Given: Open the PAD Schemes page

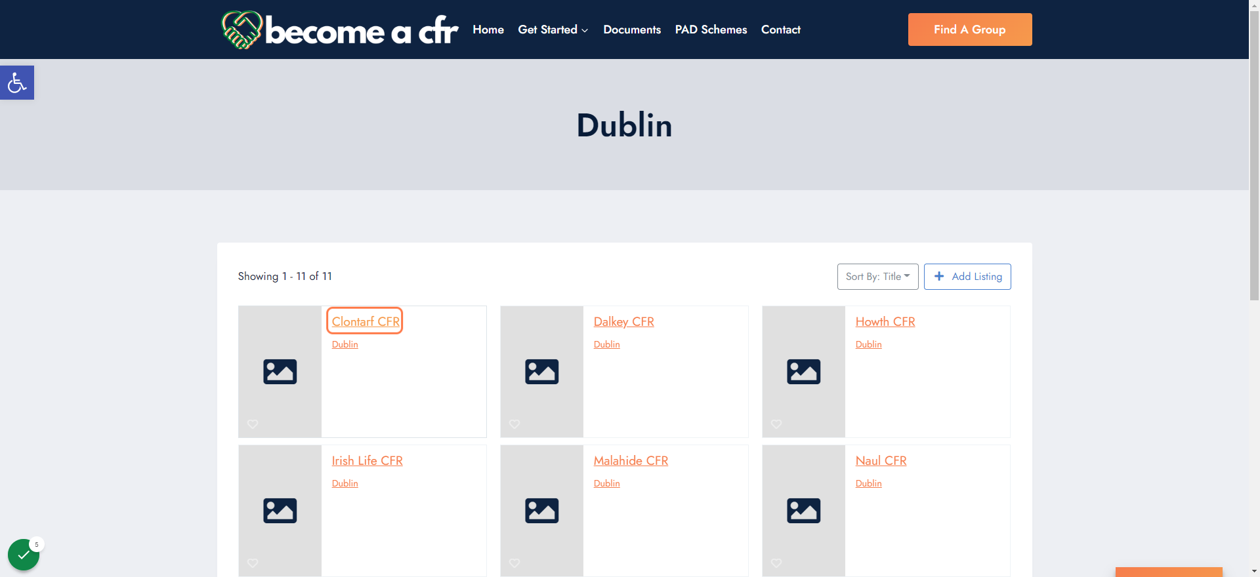Looking at the screenshot, I should [711, 30].
